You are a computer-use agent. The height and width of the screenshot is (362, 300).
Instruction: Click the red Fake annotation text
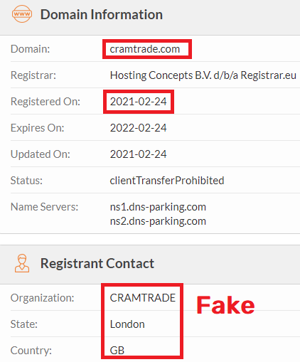[x=225, y=305]
